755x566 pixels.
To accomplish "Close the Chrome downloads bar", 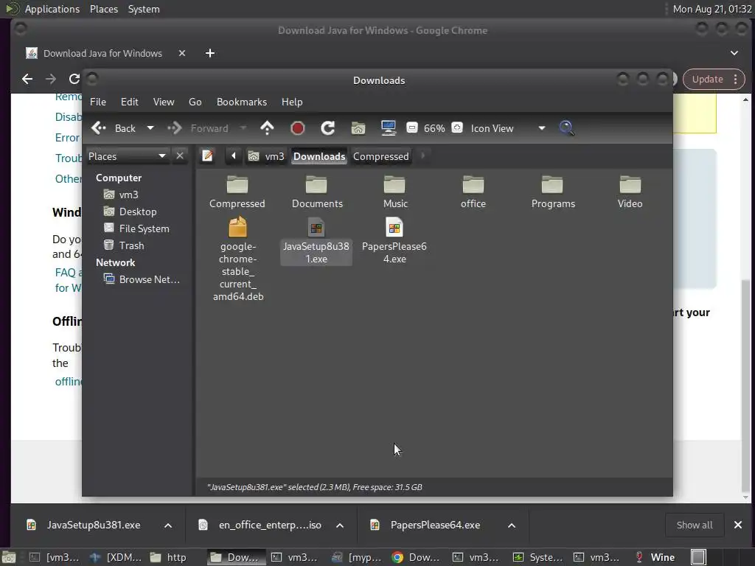I will [x=737, y=525].
